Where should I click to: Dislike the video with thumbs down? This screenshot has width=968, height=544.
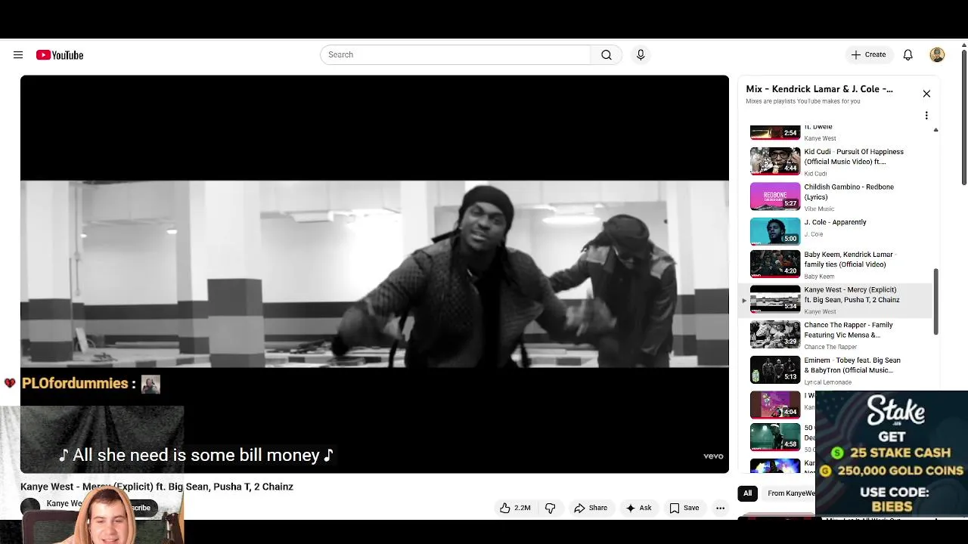coord(551,508)
